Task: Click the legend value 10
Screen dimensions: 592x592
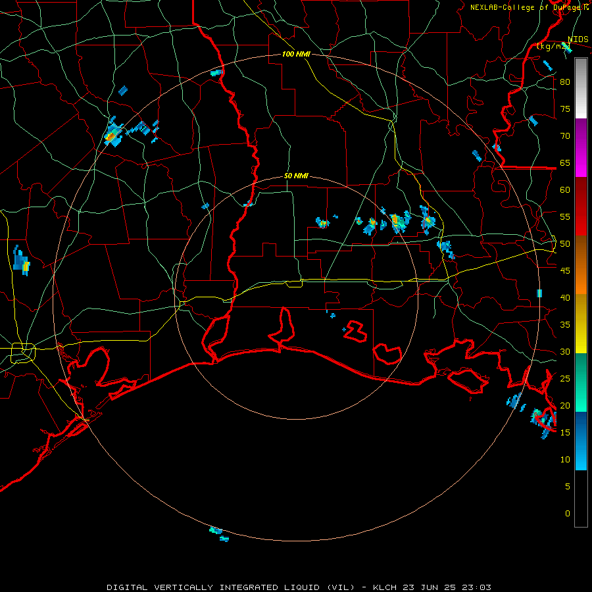Action: [x=565, y=460]
